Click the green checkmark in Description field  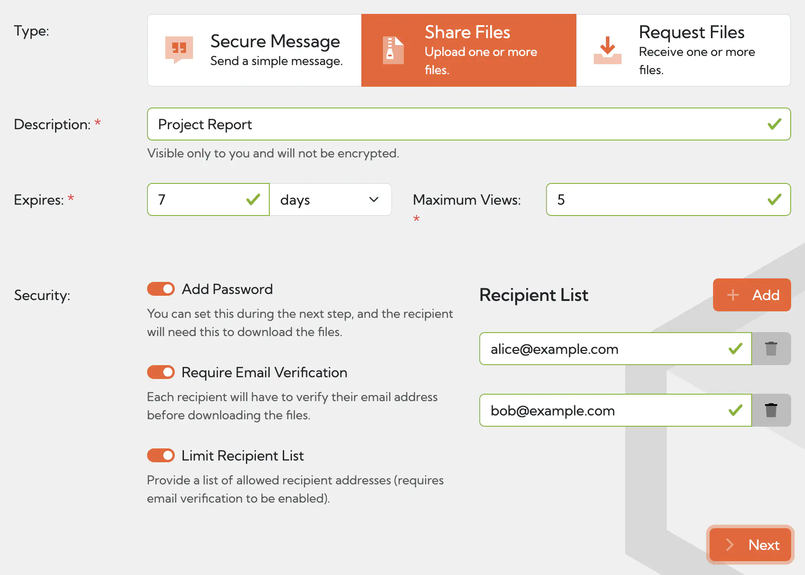774,124
